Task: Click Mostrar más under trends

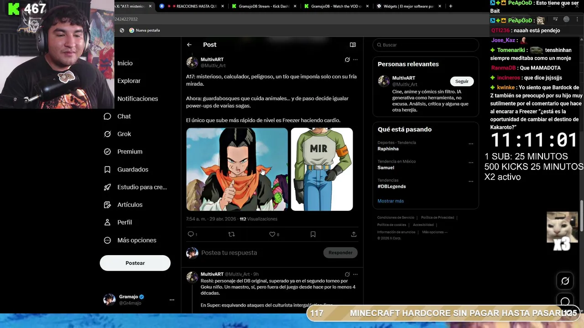Action: click(391, 201)
